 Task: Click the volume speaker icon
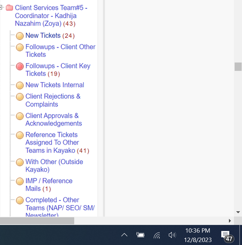[172, 235]
